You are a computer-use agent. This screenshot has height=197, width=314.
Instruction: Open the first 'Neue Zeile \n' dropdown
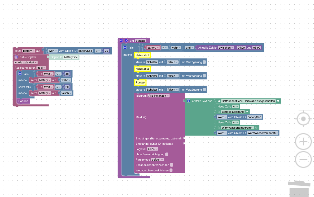tap(235, 106)
